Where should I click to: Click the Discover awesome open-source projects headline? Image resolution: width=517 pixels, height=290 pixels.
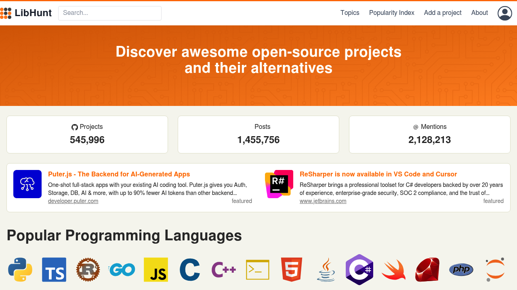(258, 60)
